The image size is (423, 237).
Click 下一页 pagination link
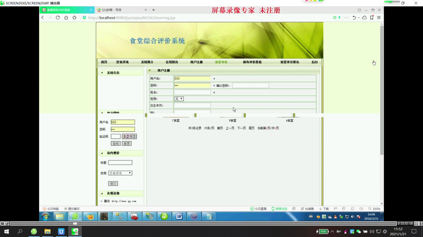242,128
